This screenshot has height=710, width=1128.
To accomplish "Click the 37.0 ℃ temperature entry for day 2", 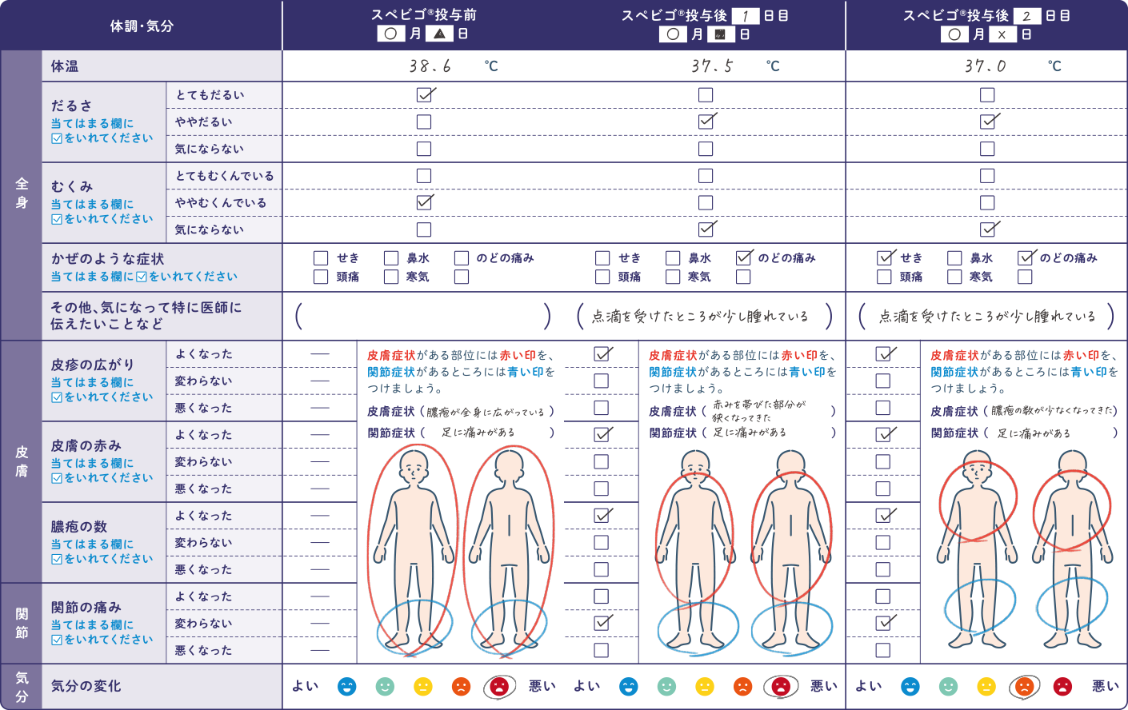I will (986, 66).
